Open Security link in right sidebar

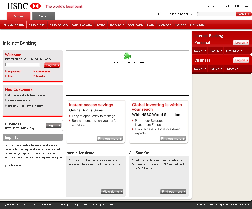click(x=216, y=51)
